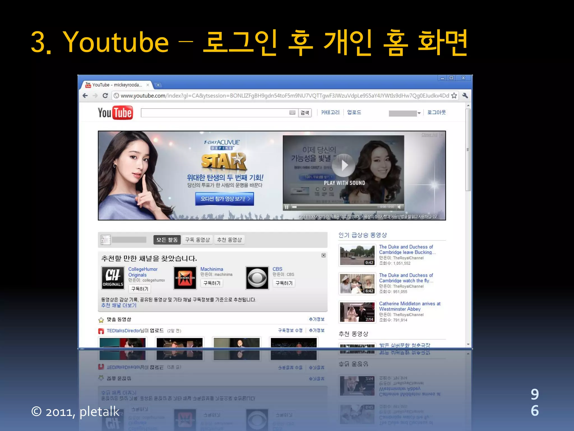
Task: Pause the ad using the pause icon
Action: [x=286, y=207]
